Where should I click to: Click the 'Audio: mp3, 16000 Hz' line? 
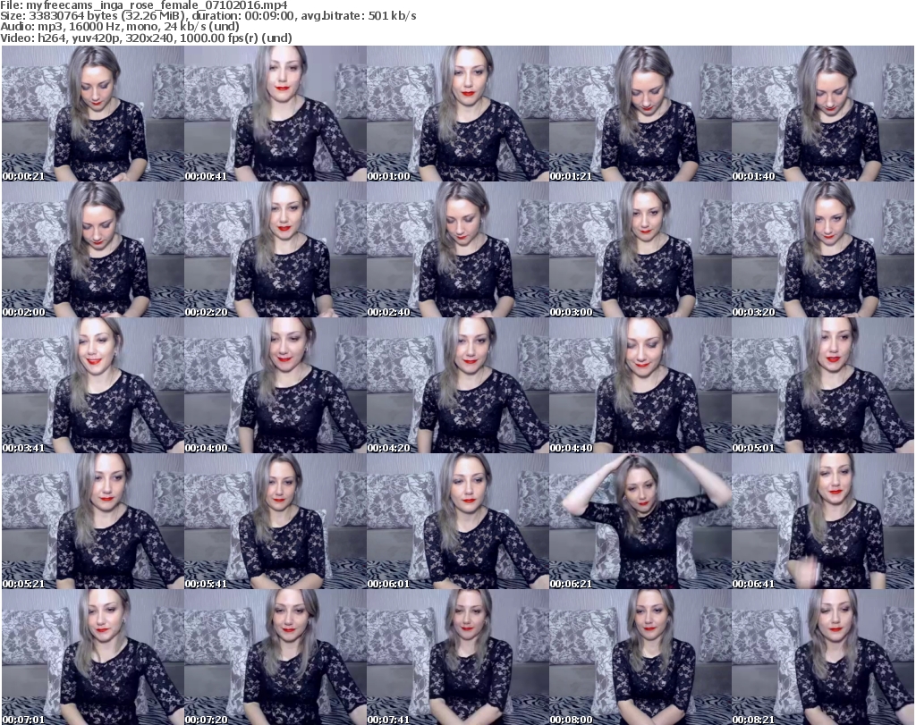(x=120, y=27)
